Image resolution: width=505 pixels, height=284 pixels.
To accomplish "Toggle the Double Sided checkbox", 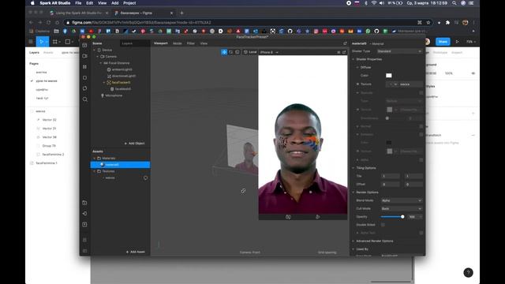I will click(383, 225).
